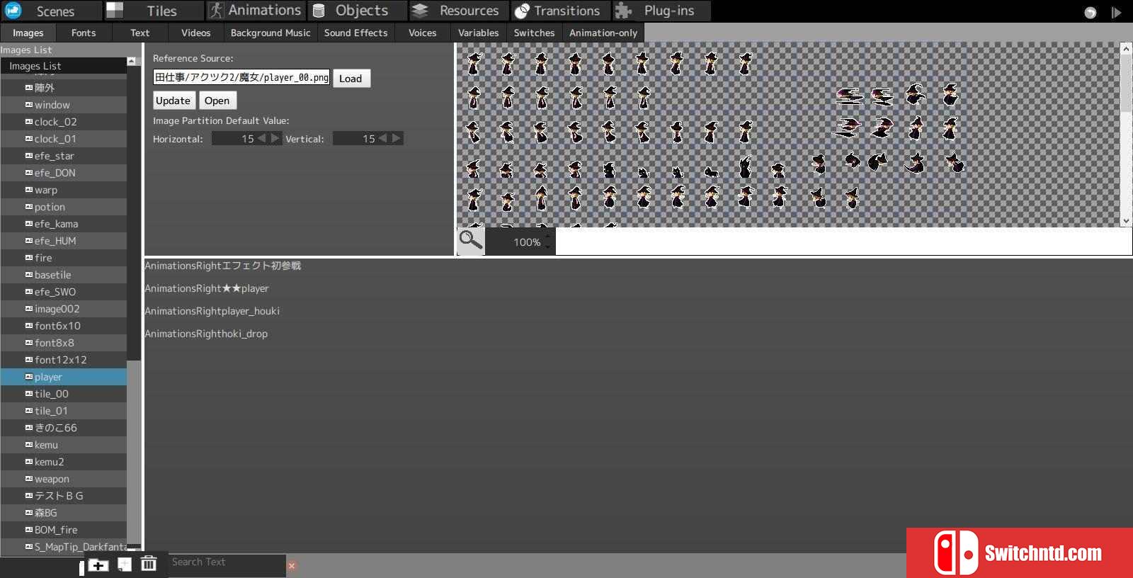The image size is (1133, 578).
Task: Select the 'kemu2' image item
Action: pos(64,462)
